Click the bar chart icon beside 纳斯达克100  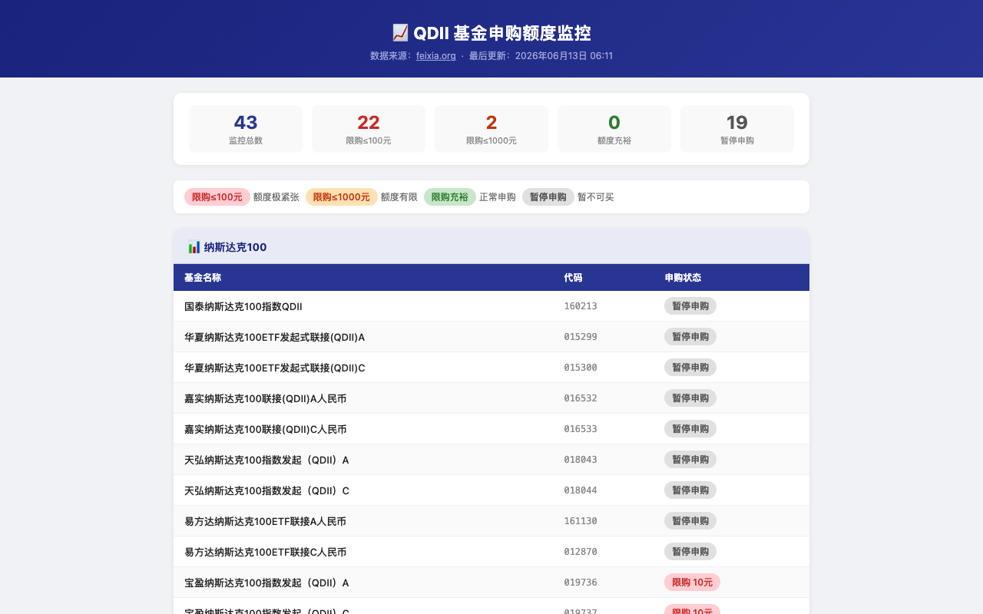pyautogui.click(x=194, y=247)
